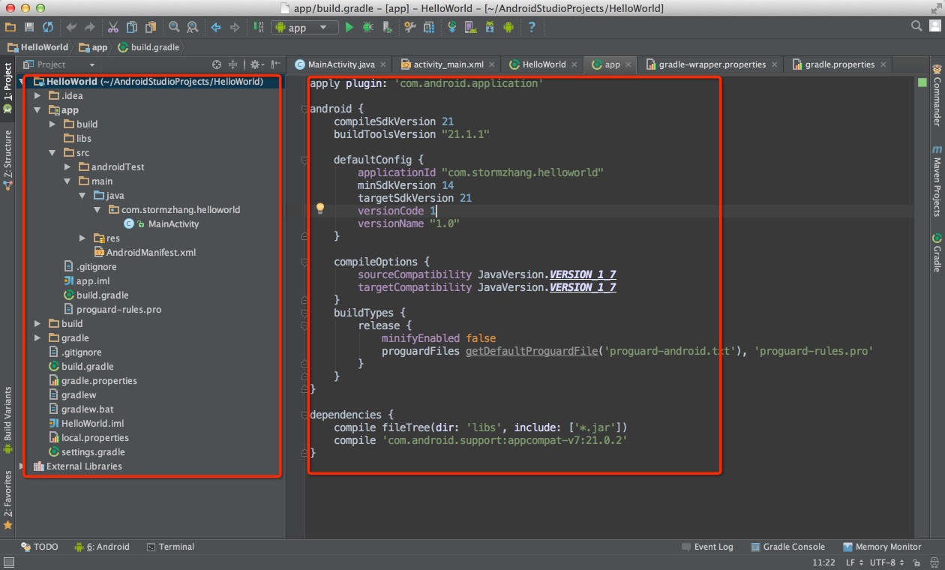
Task: Click the Synchronize refresh icon
Action: pyautogui.click(x=48, y=27)
